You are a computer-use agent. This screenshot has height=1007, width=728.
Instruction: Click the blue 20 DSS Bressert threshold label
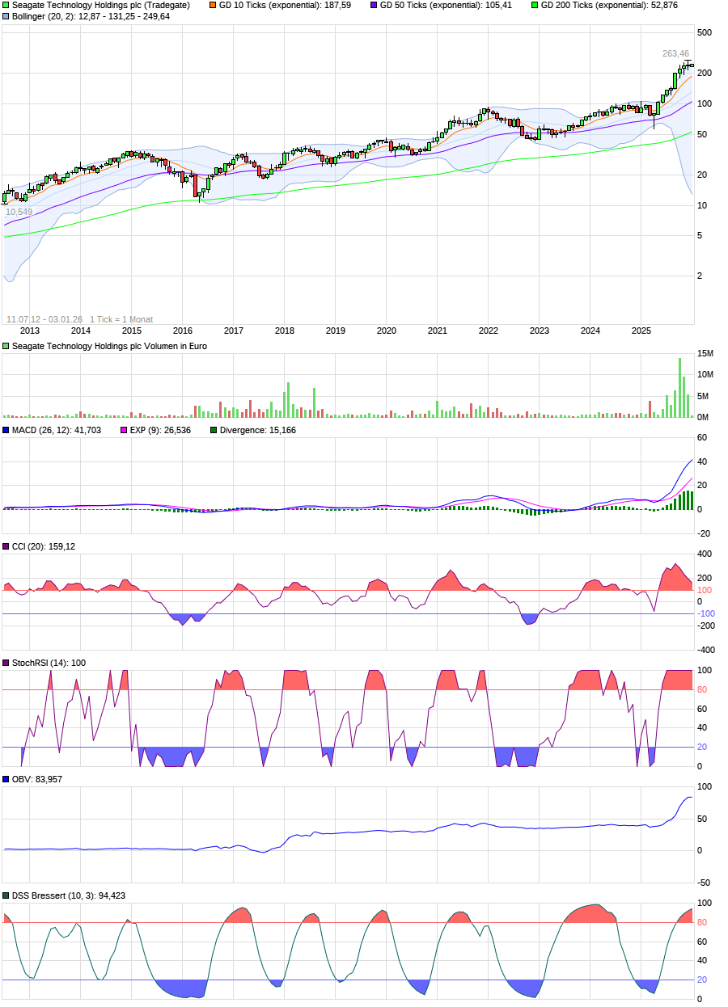(702, 980)
